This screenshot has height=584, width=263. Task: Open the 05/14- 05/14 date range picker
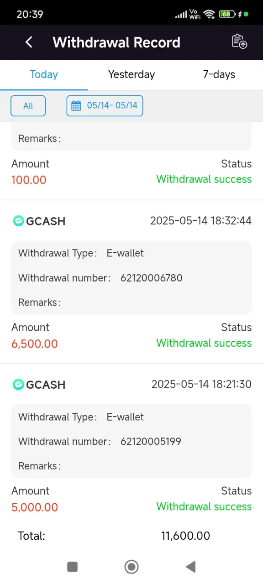pyautogui.click(x=105, y=106)
